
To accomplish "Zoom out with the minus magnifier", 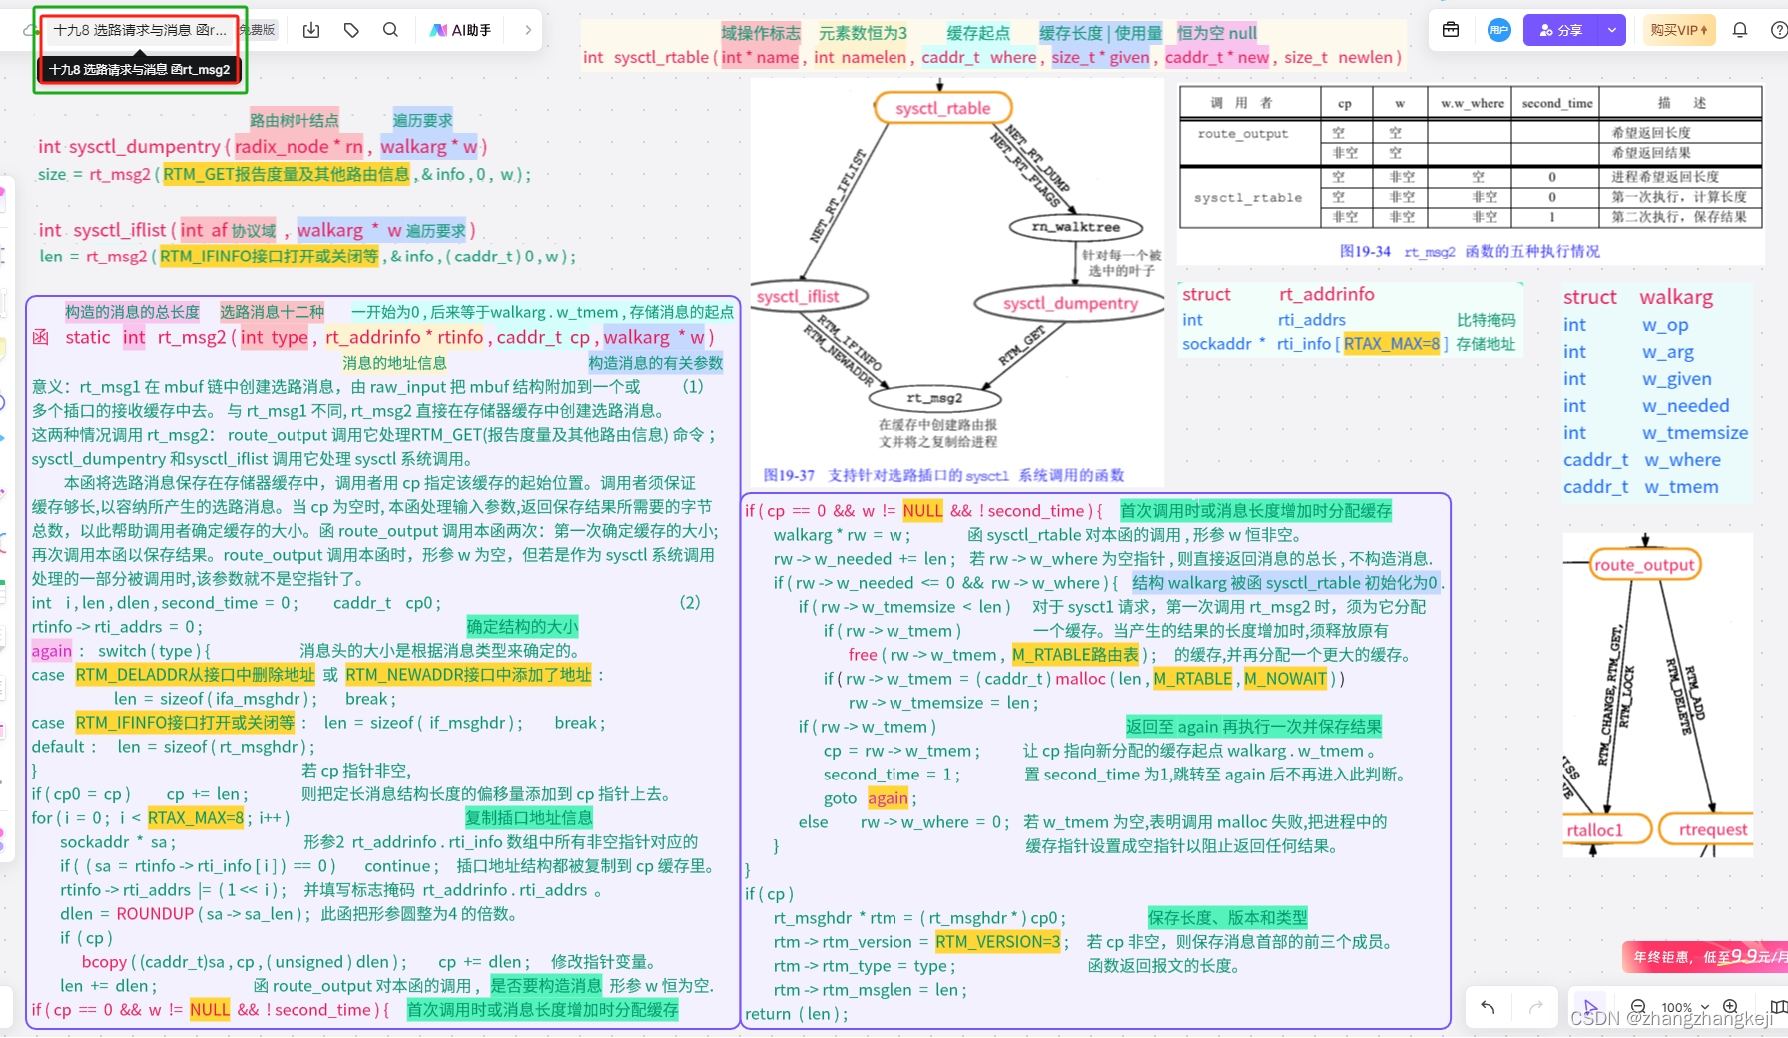I will pos(1638,1007).
